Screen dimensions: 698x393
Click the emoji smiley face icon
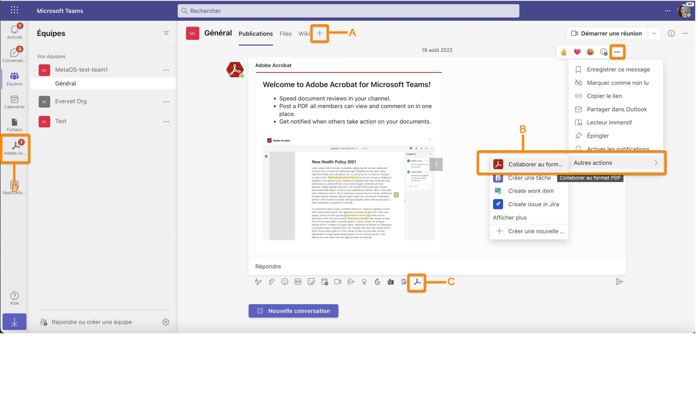click(284, 282)
